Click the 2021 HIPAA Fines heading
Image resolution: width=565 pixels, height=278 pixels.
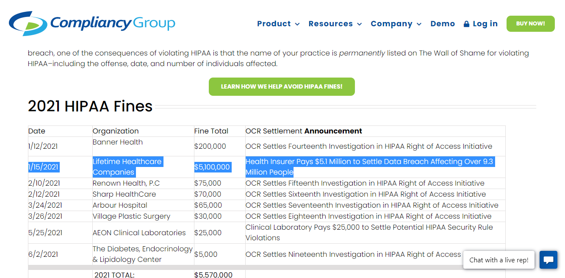pos(90,106)
